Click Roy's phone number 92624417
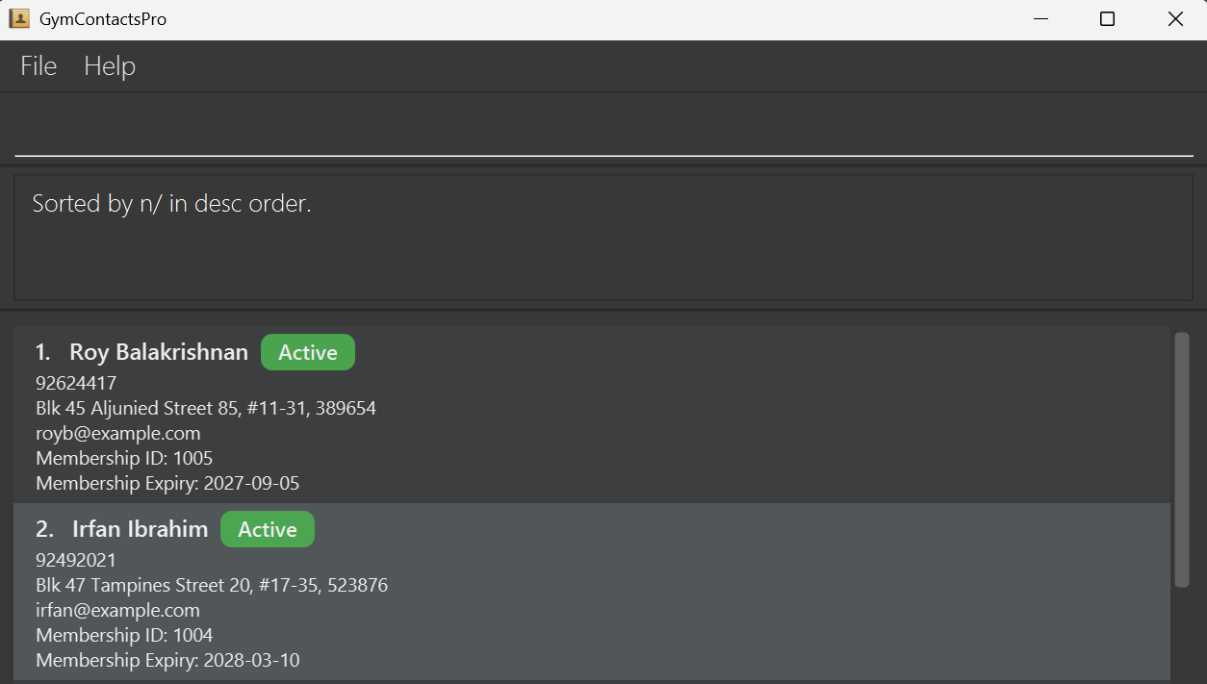Screen dimensions: 1207x684 76,384
